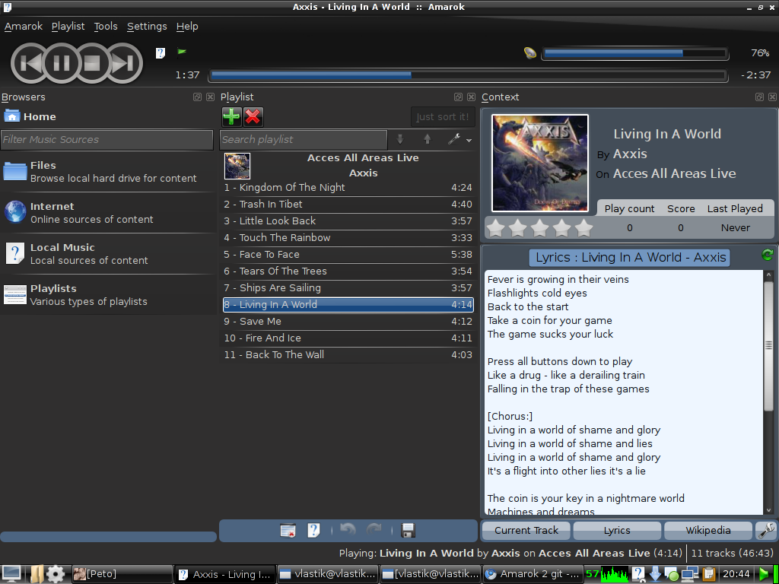Select track Living In A World
This screenshot has width=779, height=584.
(348, 305)
